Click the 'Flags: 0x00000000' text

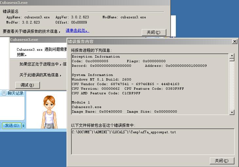(146, 61)
